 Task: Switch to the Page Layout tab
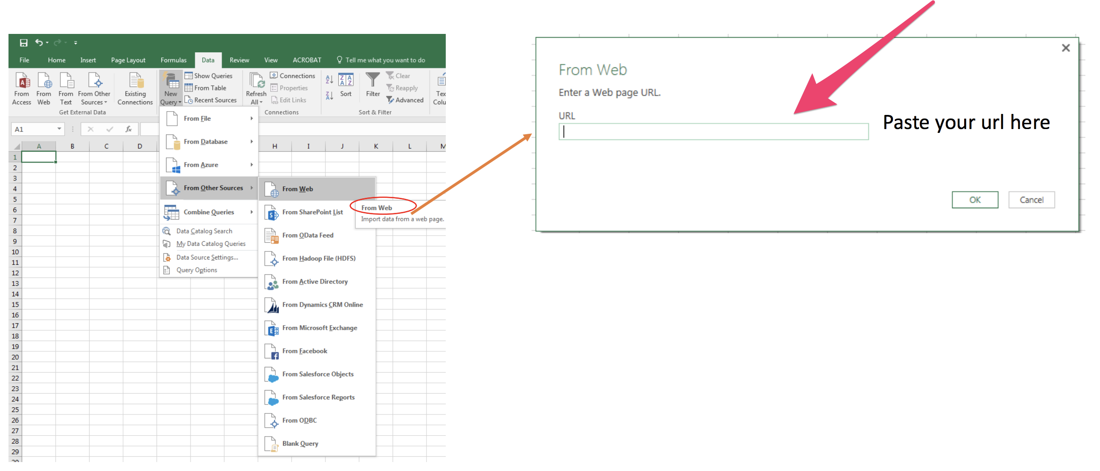[128, 60]
